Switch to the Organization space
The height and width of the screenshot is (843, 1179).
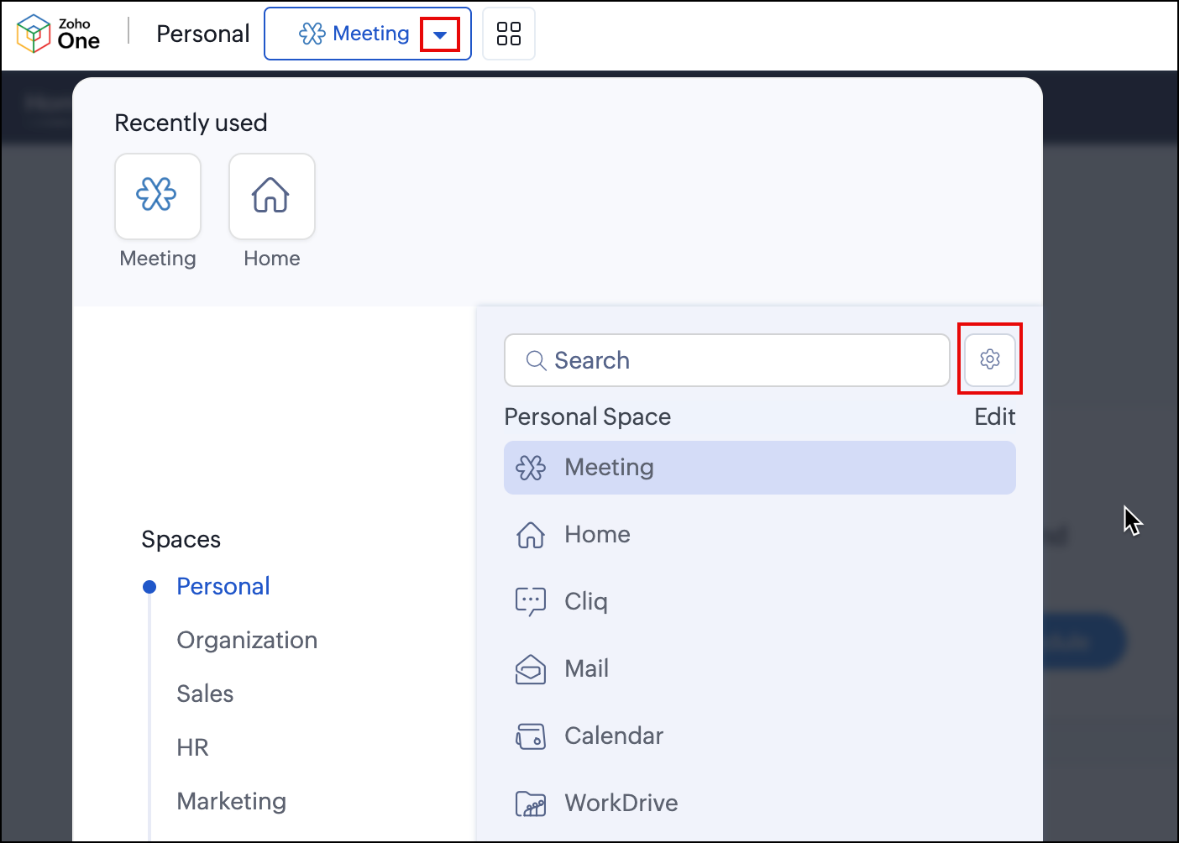247,640
